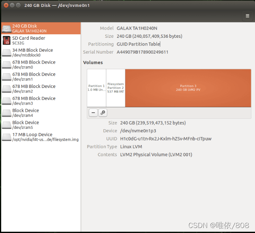The height and width of the screenshot is (233, 255).
Task: Close the Disks window
Action: 6,5
